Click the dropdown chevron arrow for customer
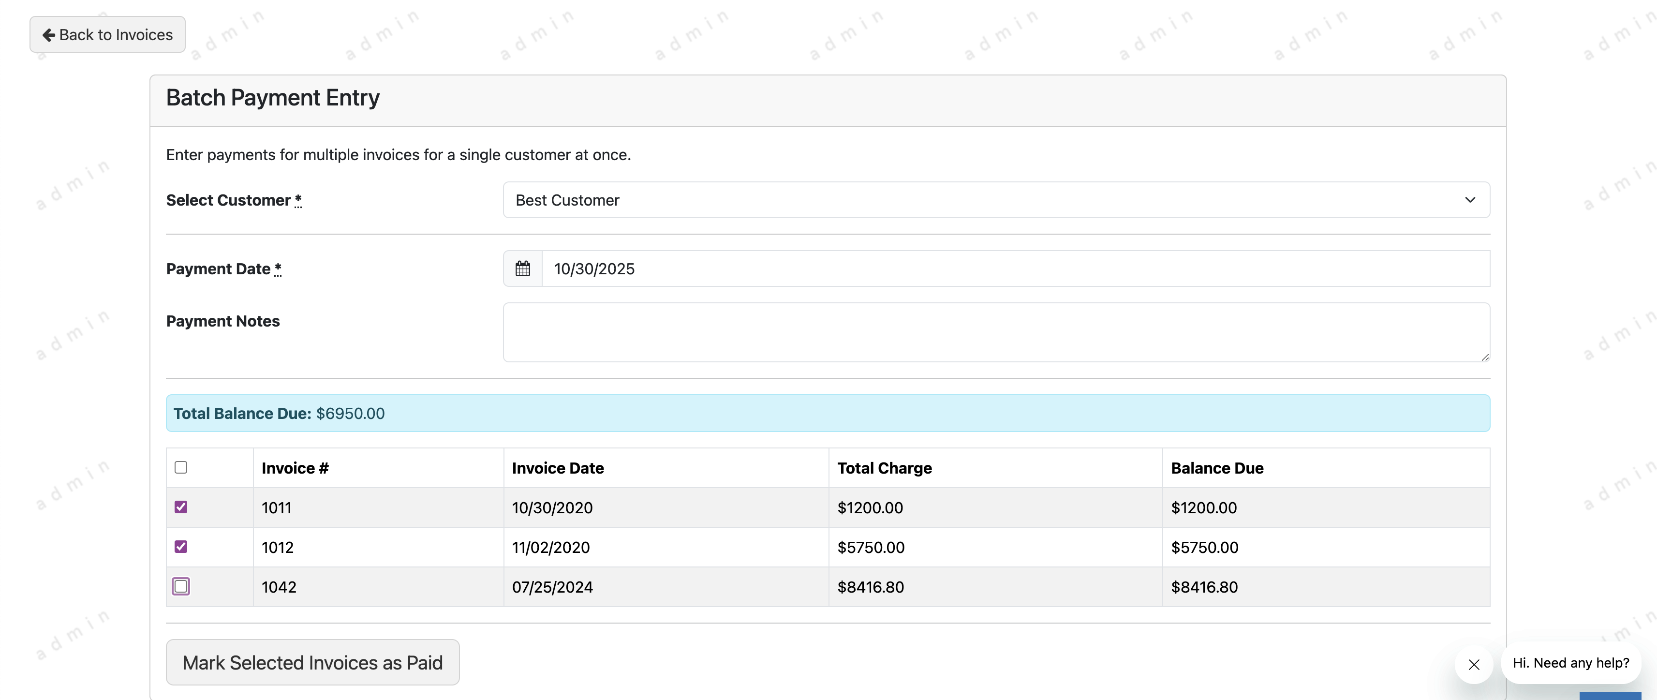 pos(1470,200)
